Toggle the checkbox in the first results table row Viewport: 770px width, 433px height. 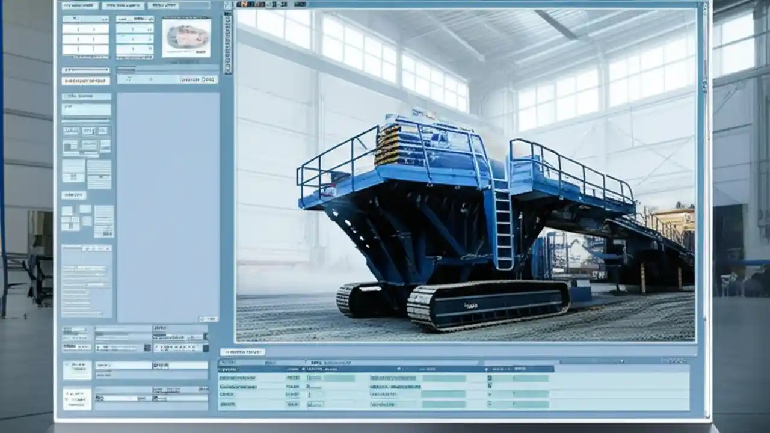[x=490, y=377]
